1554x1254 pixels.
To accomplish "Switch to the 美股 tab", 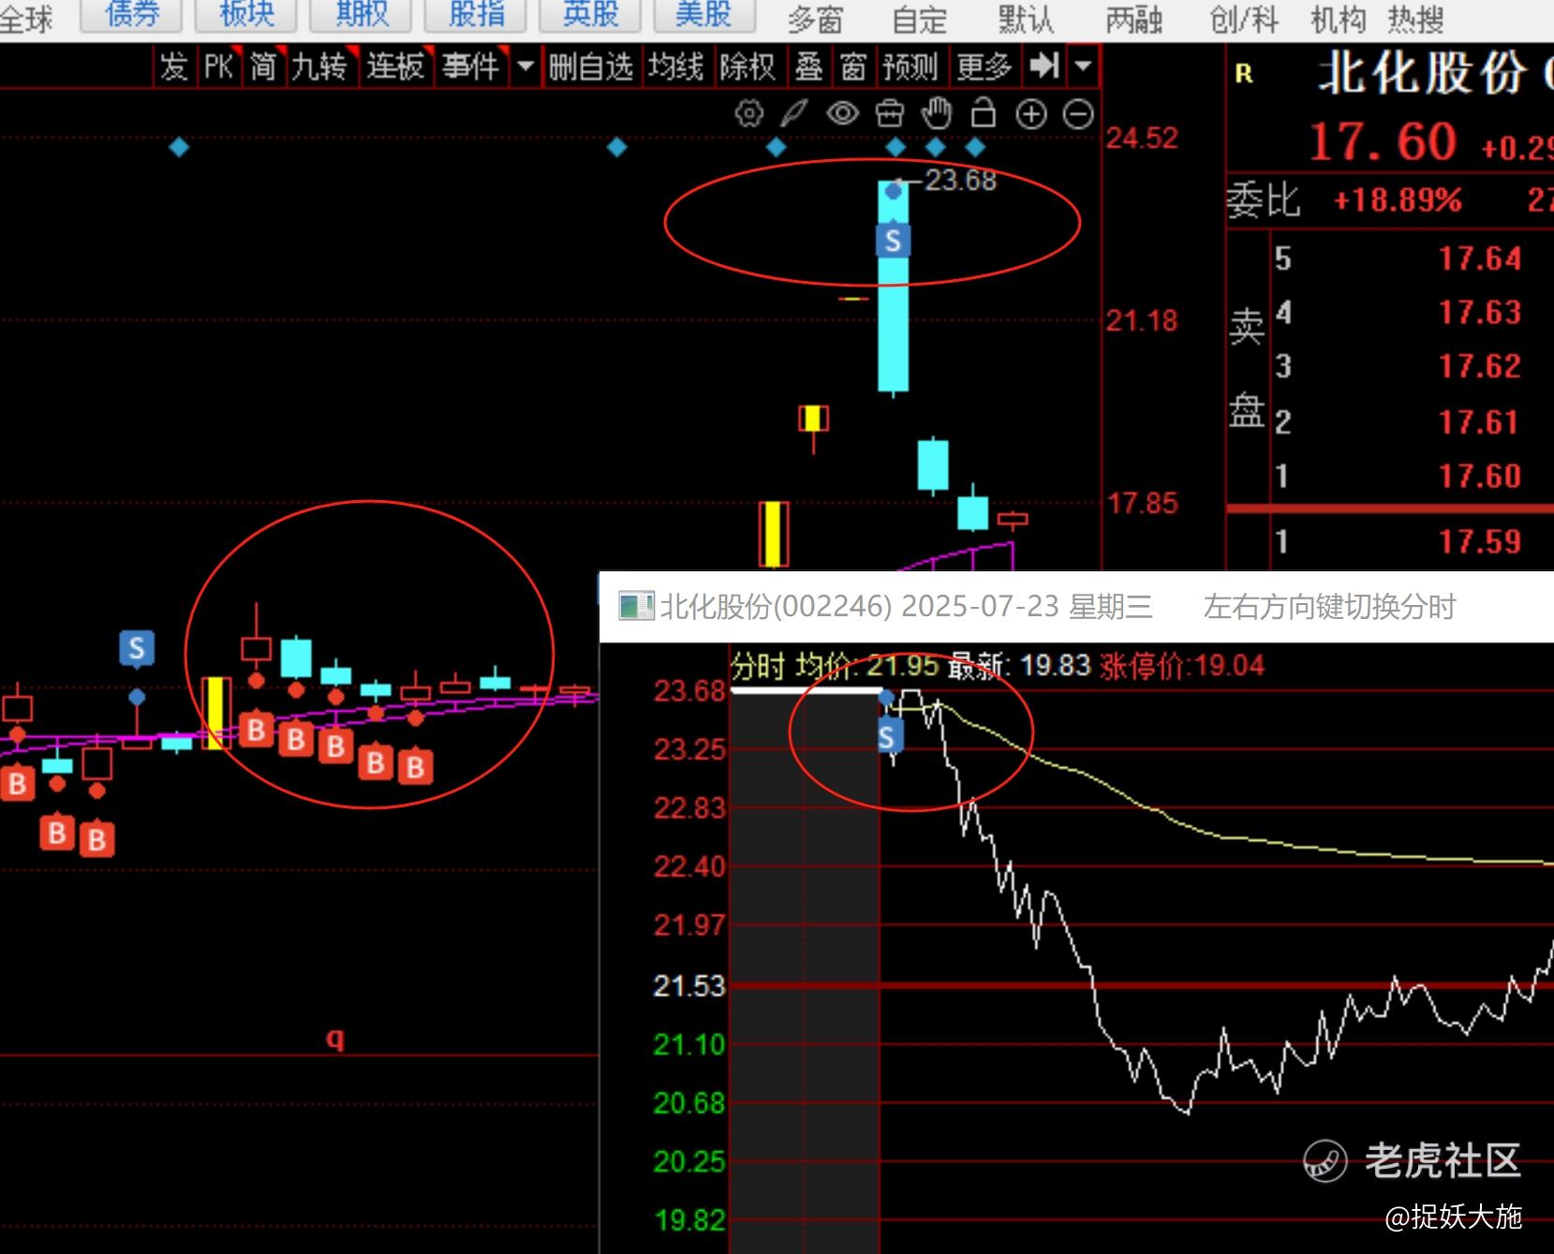I will pos(703,14).
